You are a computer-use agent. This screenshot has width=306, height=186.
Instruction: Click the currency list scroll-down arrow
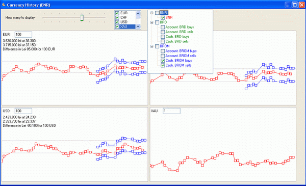point(138,26)
